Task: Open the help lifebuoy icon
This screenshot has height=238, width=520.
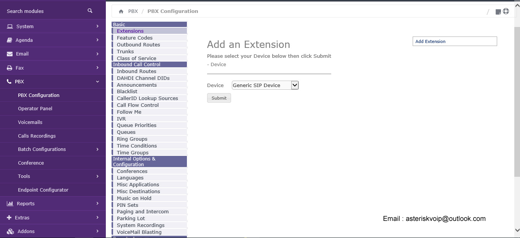Action: tap(506, 11)
